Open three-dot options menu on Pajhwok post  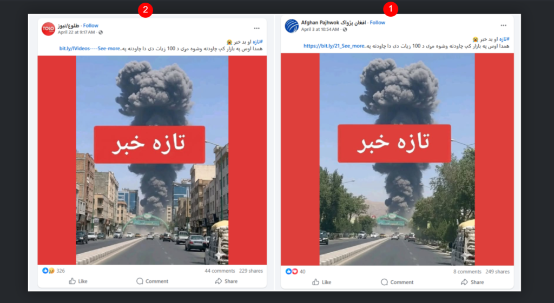coord(504,25)
